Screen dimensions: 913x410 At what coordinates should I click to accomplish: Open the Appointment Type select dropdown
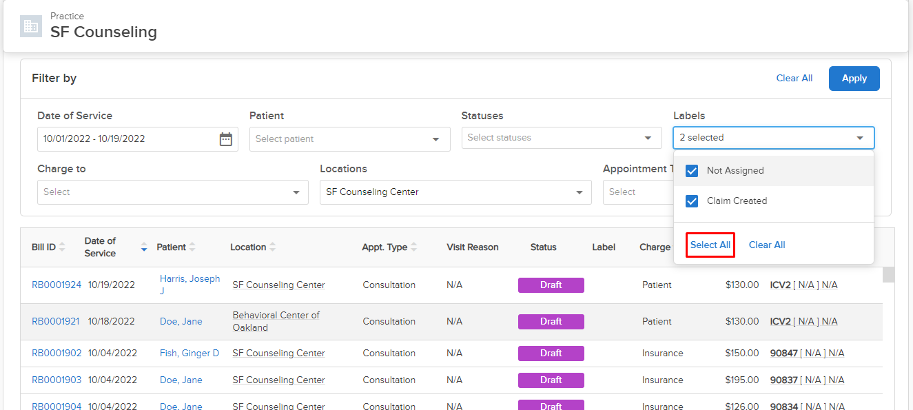tap(638, 192)
